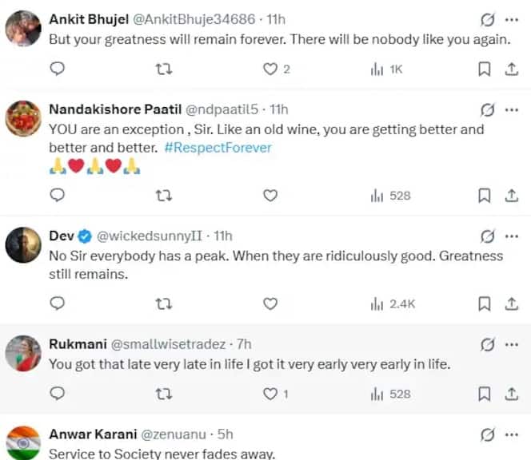531x460 pixels.
Task: Open Ankit Bhujel's display name
Action: pos(89,19)
